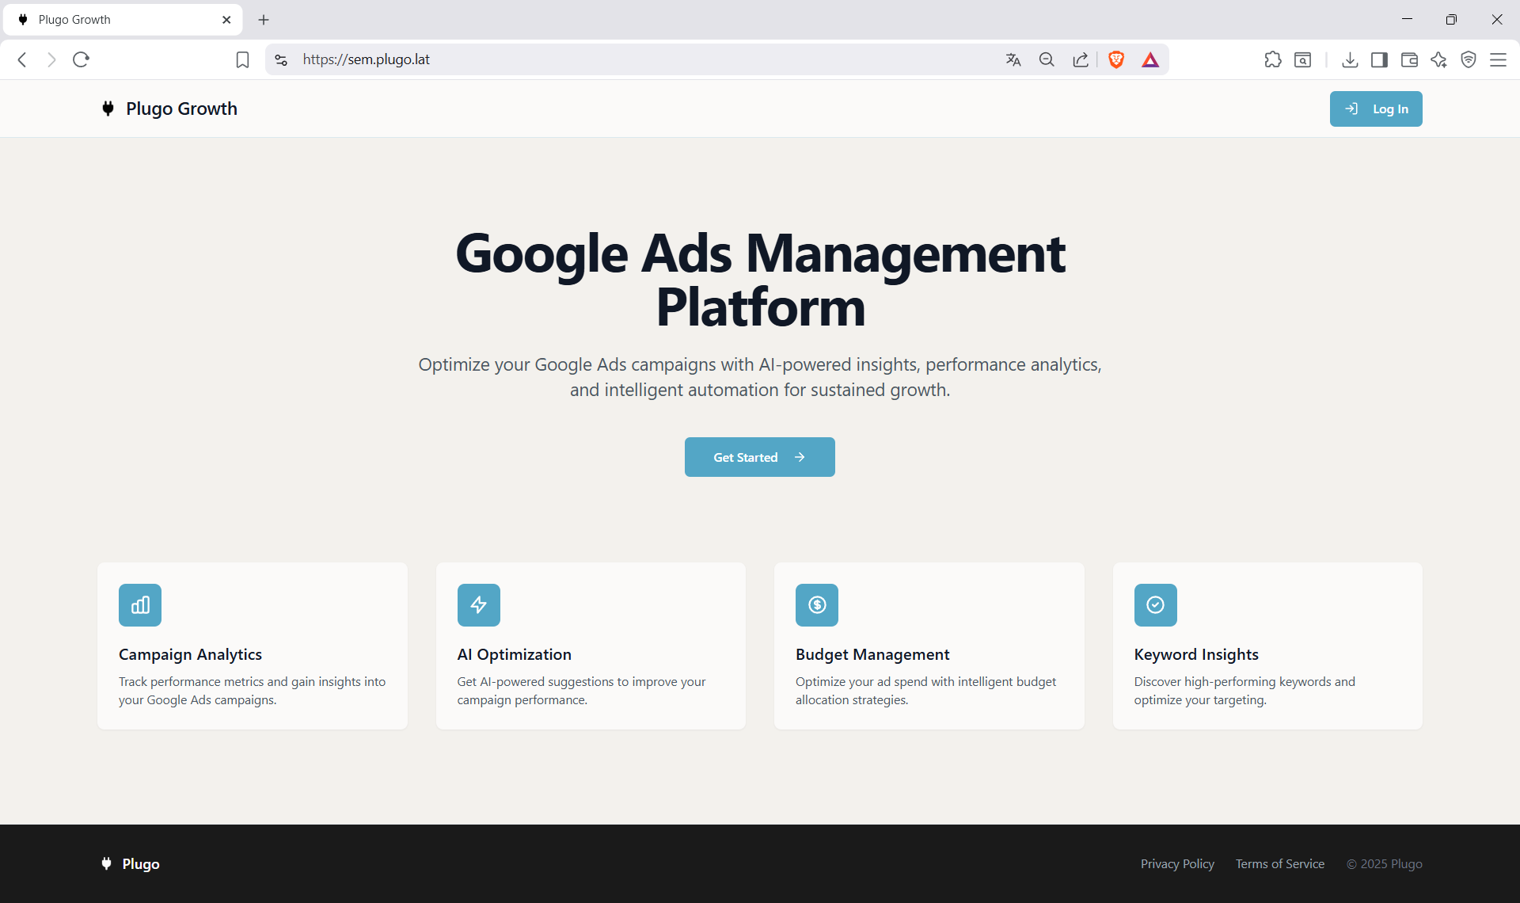The width and height of the screenshot is (1520, 903).
Task: Open site permission settings in address bar
Action: pos(280,59)
